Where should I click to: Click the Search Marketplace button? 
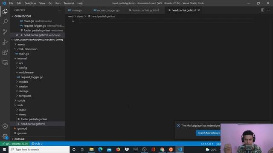pyautogui.click(x=208, y=133)
